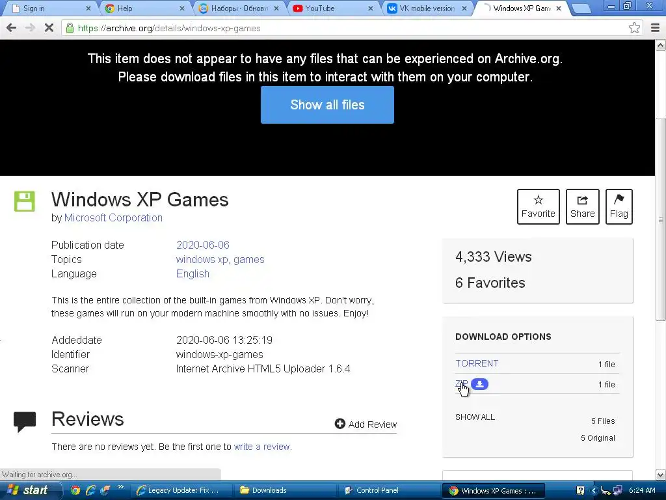Click Add Review
This screenshot has width=666, height=500.
click(366, 424)
